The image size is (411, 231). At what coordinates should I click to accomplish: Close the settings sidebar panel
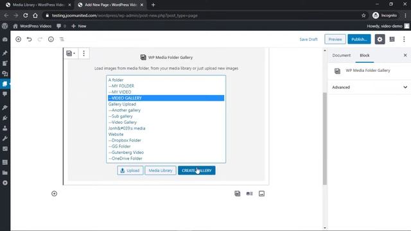[405, 55]
